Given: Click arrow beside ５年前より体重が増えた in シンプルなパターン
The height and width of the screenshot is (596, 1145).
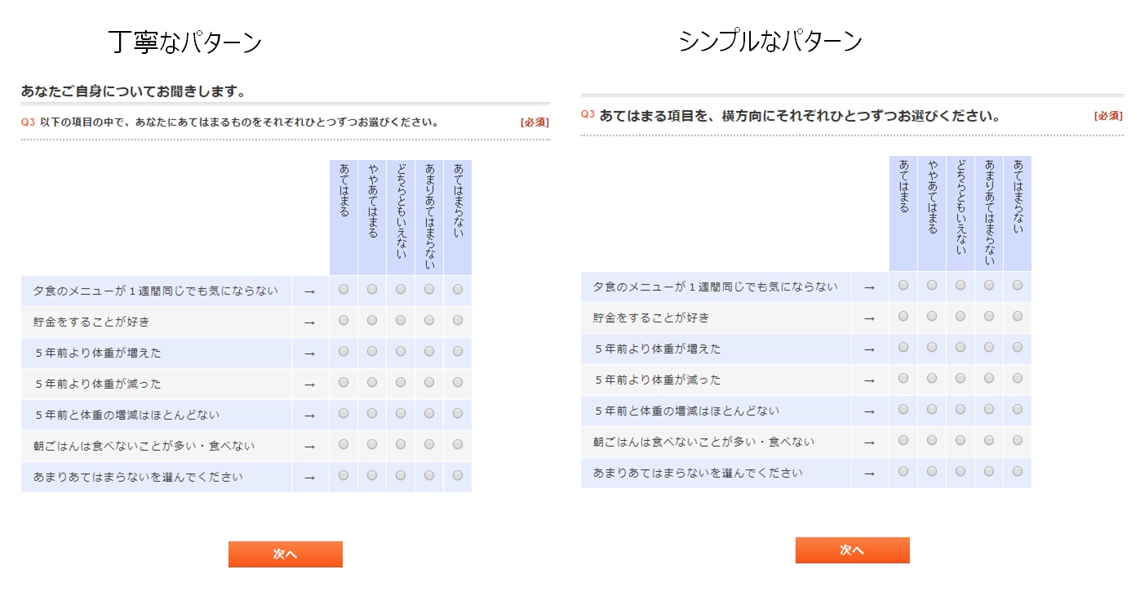Looking at the screenshot, I should click(x=869, y=349).
